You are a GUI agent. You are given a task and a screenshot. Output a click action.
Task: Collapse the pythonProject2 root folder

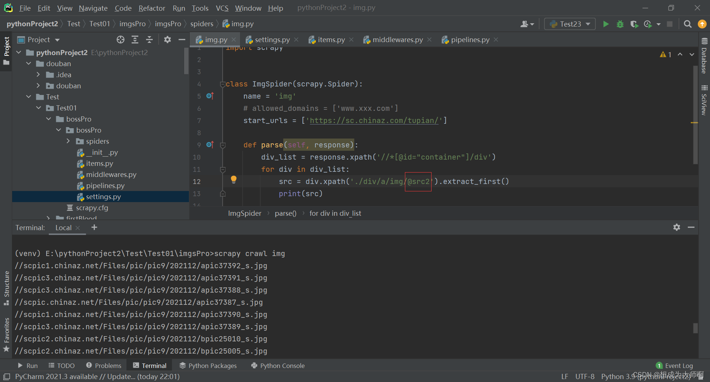(19, 52)
